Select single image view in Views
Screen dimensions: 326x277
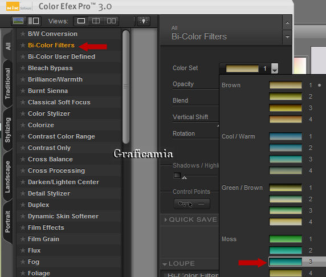tap(81, 21)
